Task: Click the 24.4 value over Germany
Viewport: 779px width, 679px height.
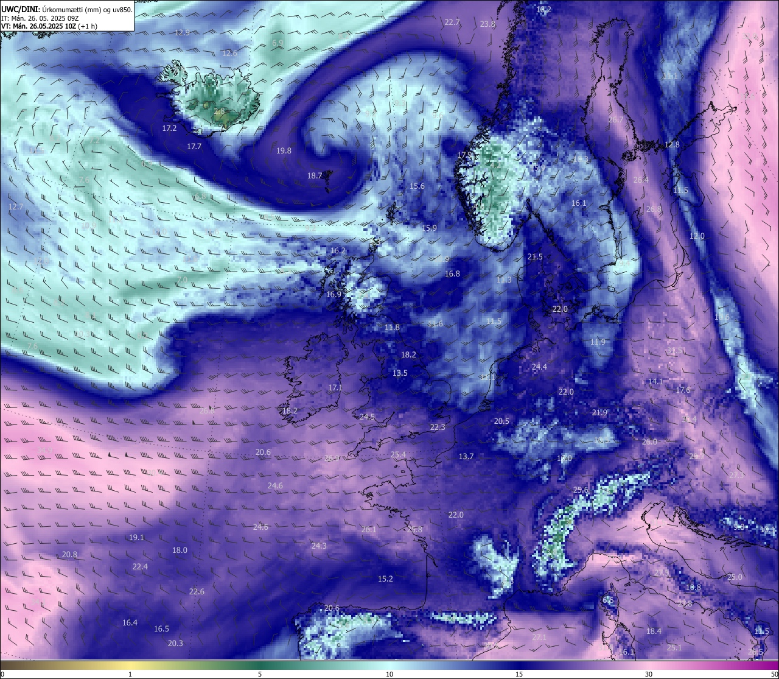Action: pyautogui.click(x=539, y=367)
